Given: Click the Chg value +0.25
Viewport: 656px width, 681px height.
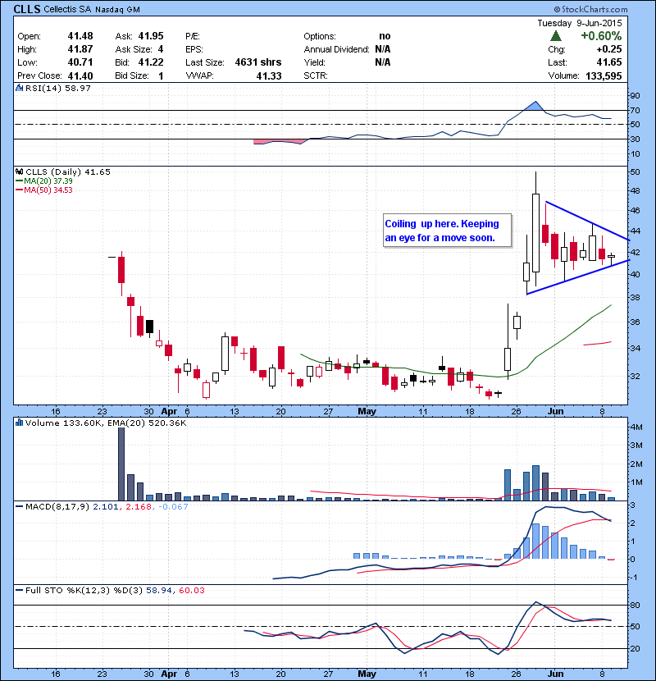Looking at the screenshot, I should (x=609, y=49).
